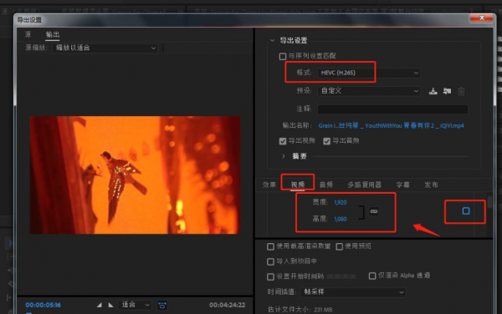
Task: Click the 高度 value 1,080
Action: click(341, 219)
